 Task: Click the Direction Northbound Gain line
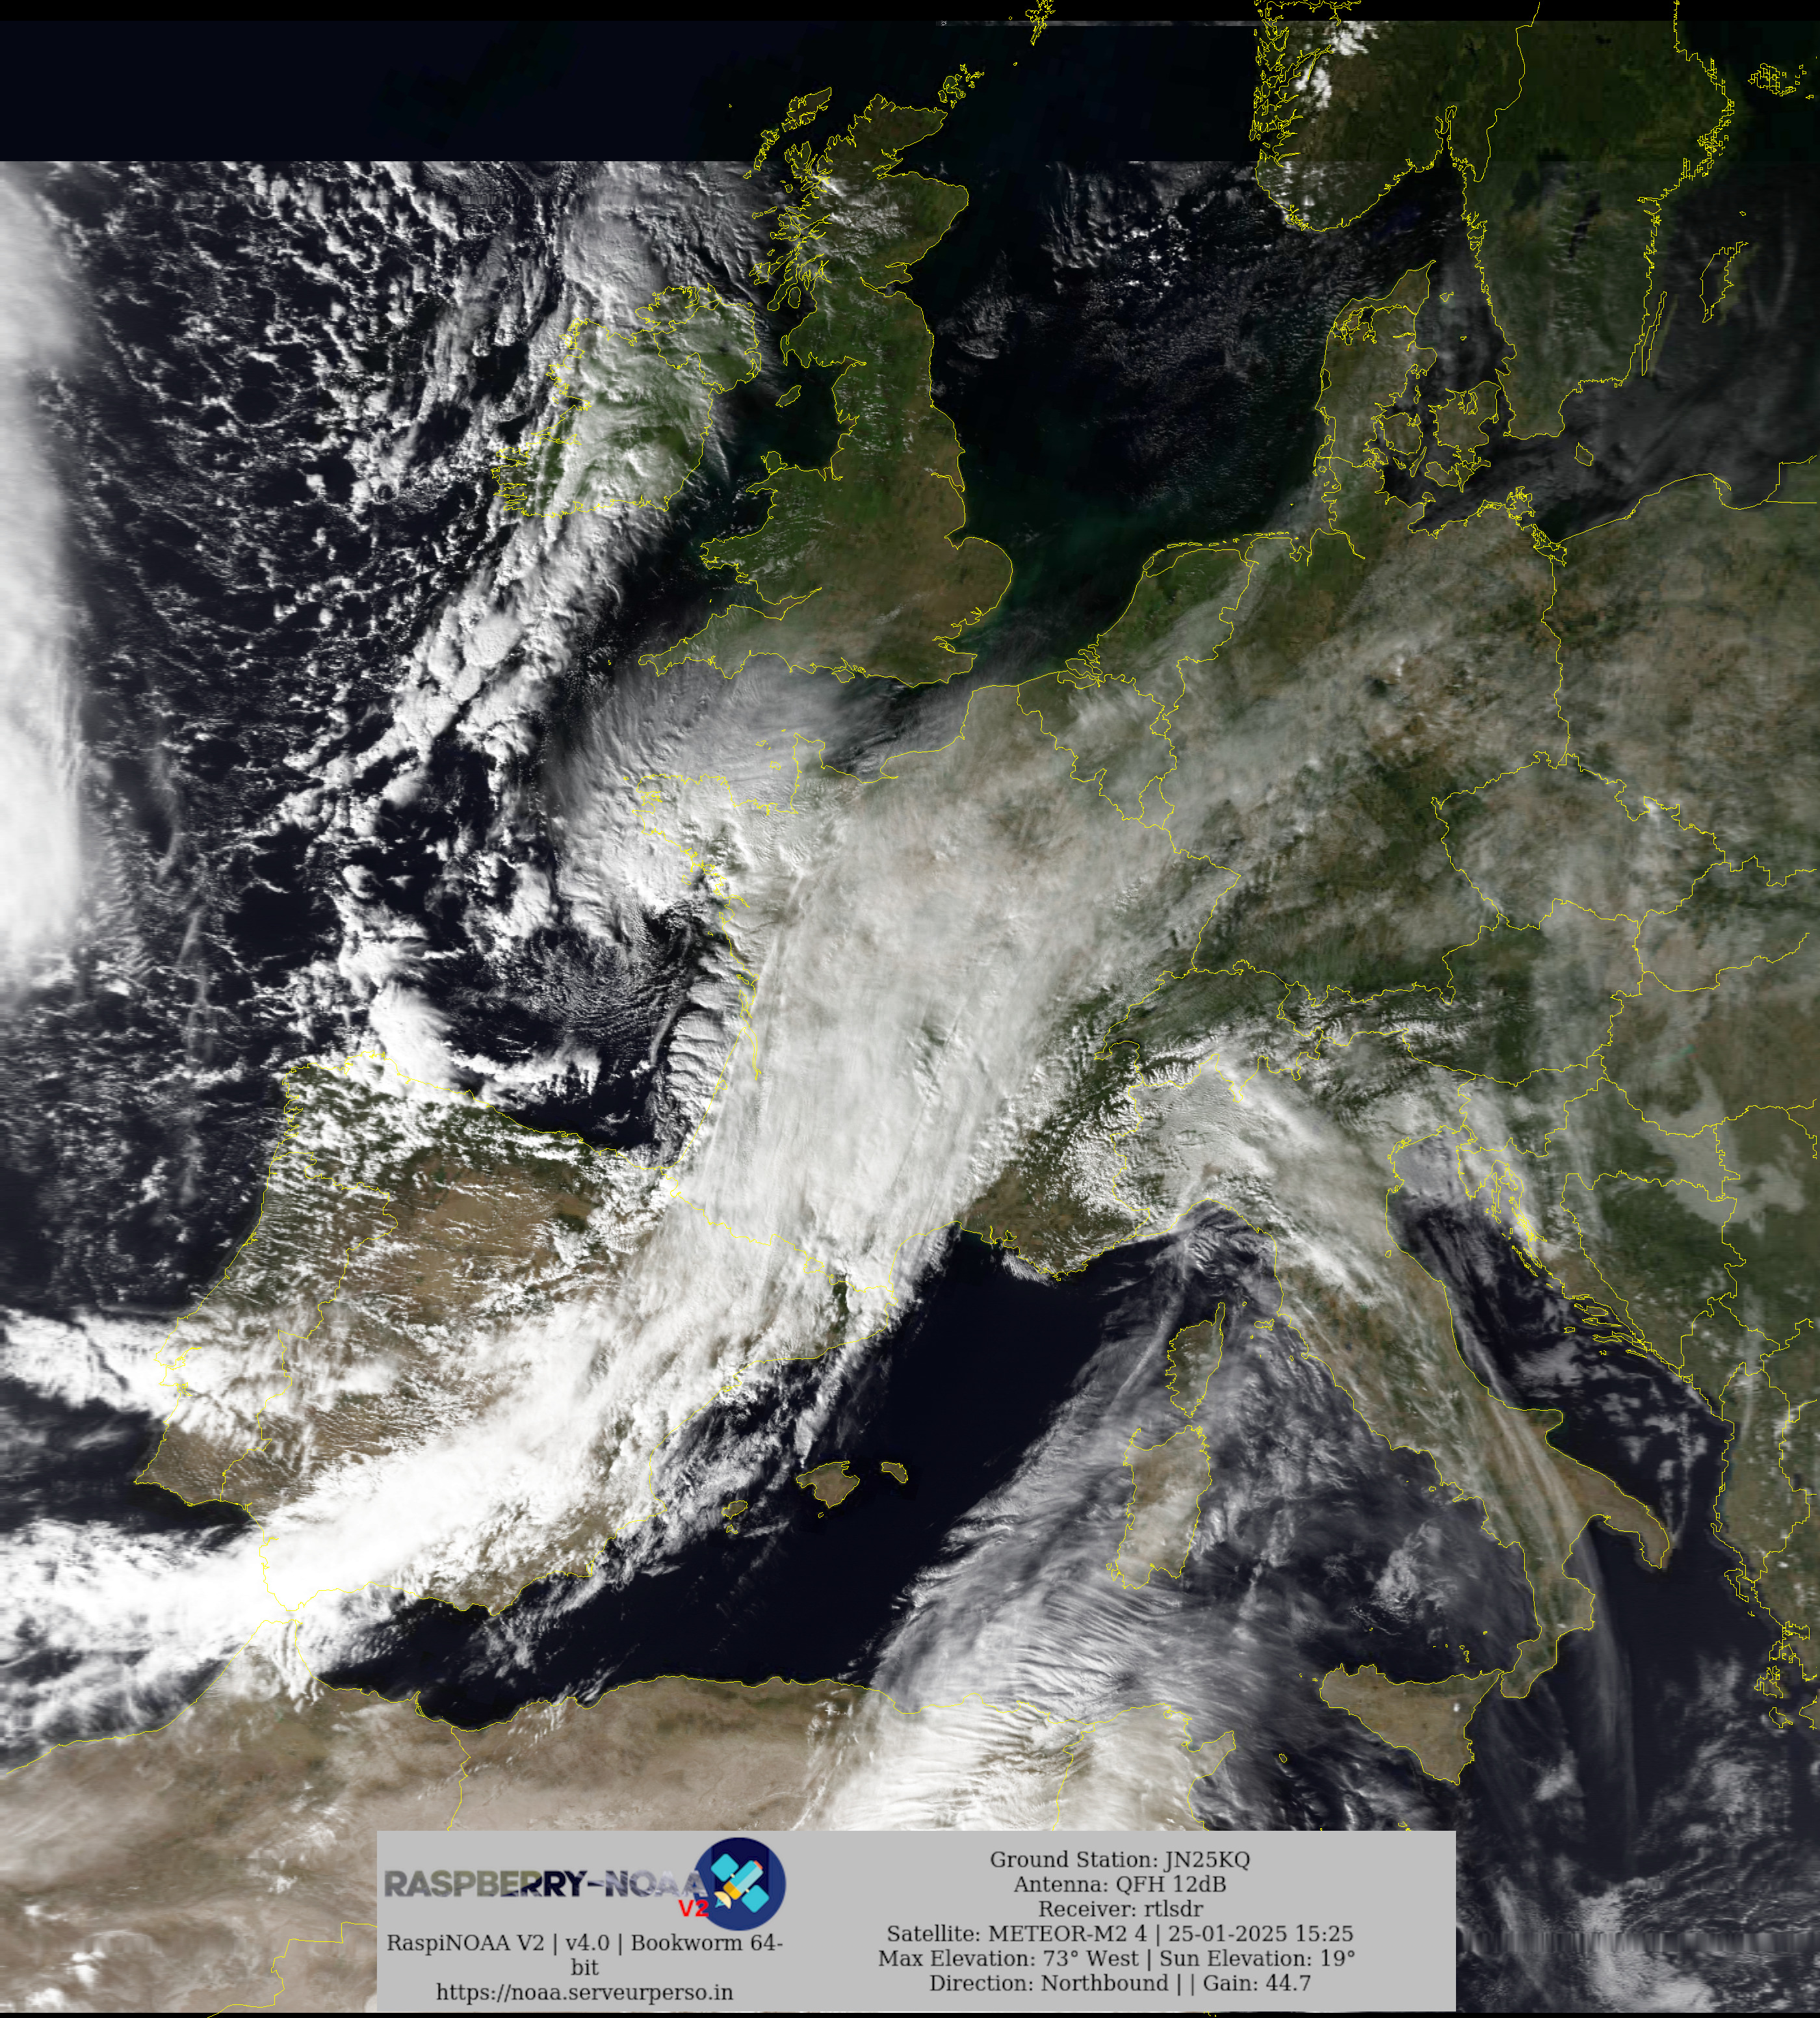pos(1119,1983)
